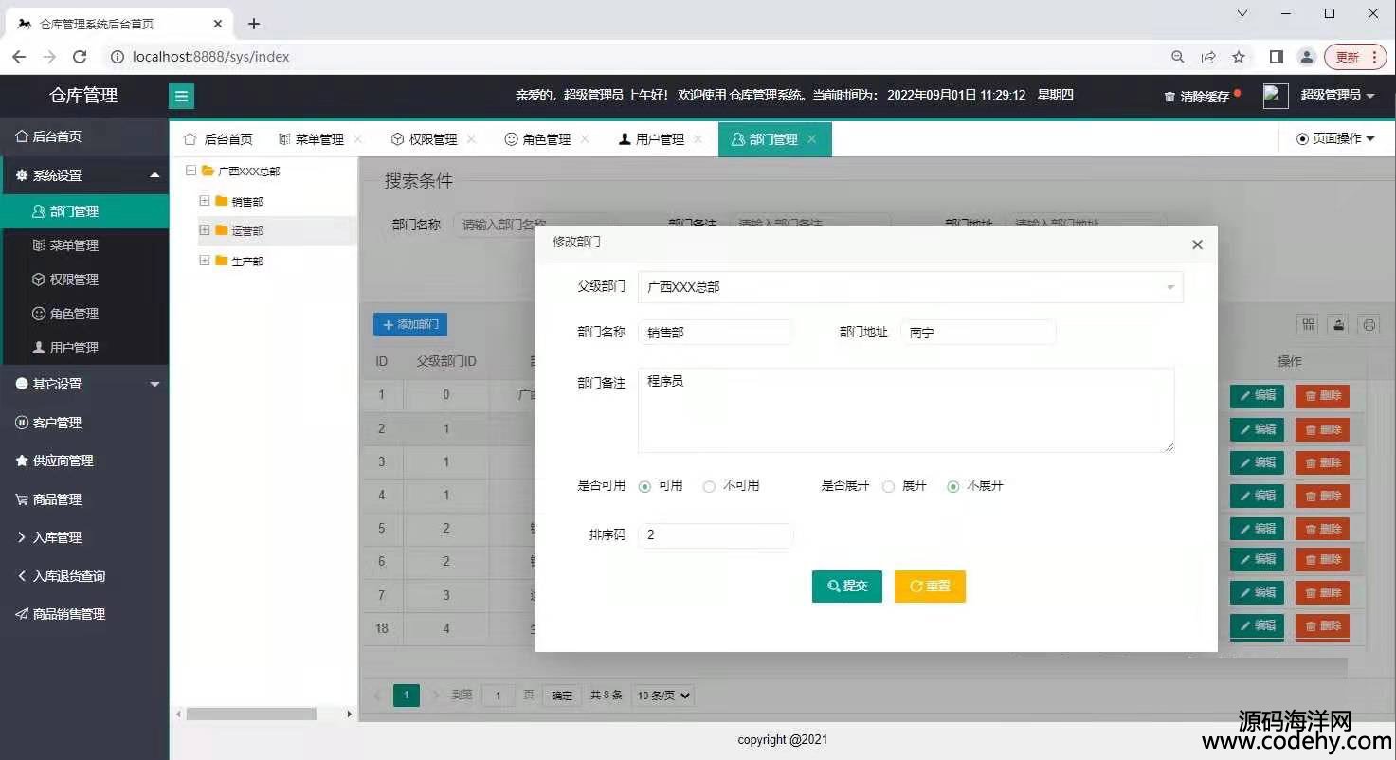Switch to the 菜单管理 tab
Viewport: 1396px width, 760px height.
[320, 139]
